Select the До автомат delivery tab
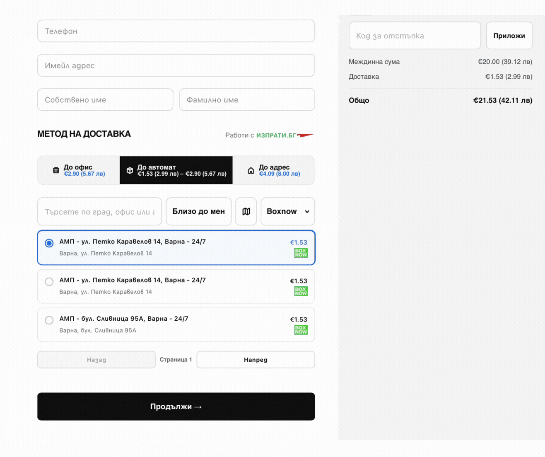Image resolution: width=545 pixels, height=457 pixels. [176, 170]
